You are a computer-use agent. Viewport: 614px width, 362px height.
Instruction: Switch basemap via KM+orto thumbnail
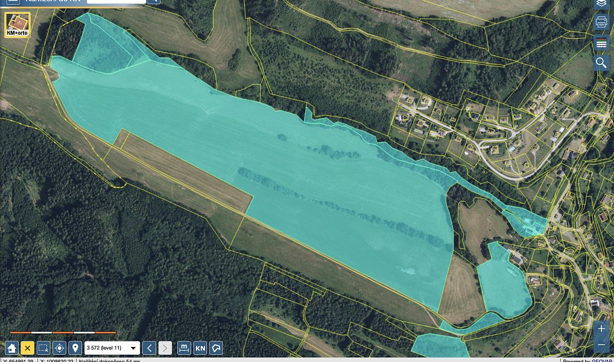(x=17, y=25)
